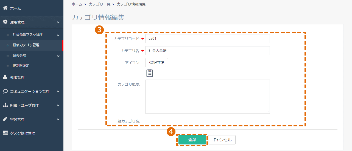
Task: Focus the カテゴリ名 field containing 社会人基礎
Action: [x=208, y=51]
